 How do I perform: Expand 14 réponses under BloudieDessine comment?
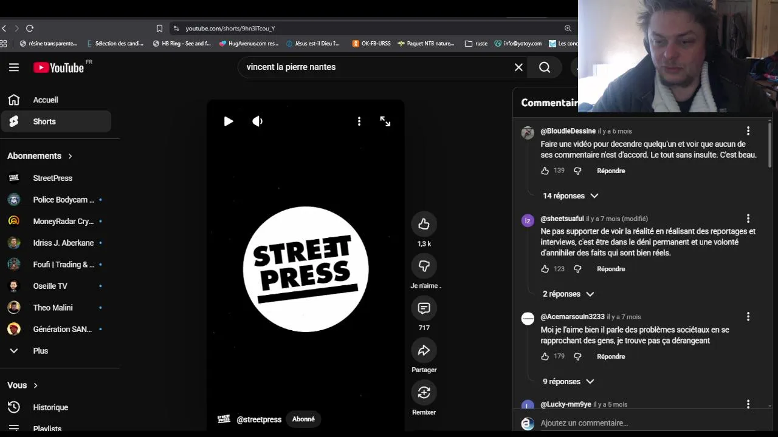click(570, 196)
